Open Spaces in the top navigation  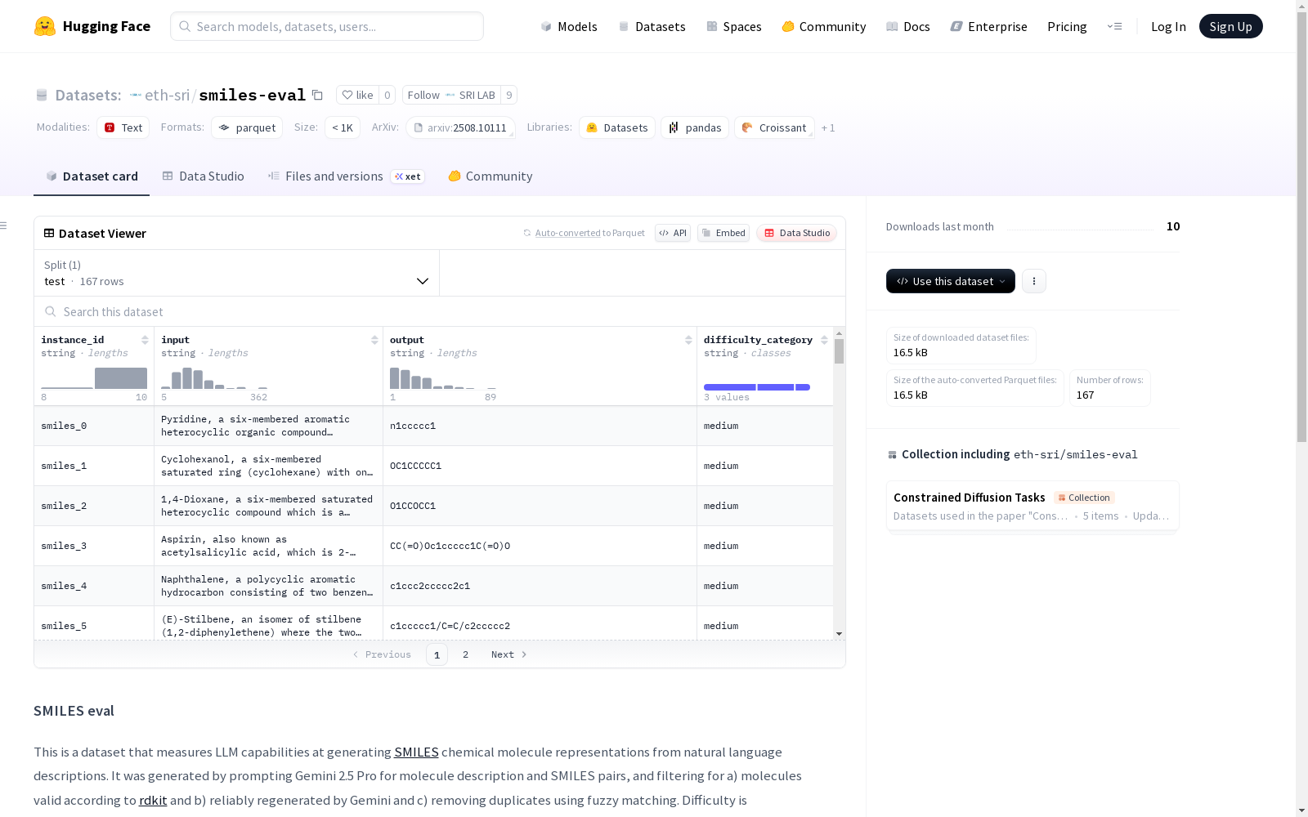click(x=734, y=26)
